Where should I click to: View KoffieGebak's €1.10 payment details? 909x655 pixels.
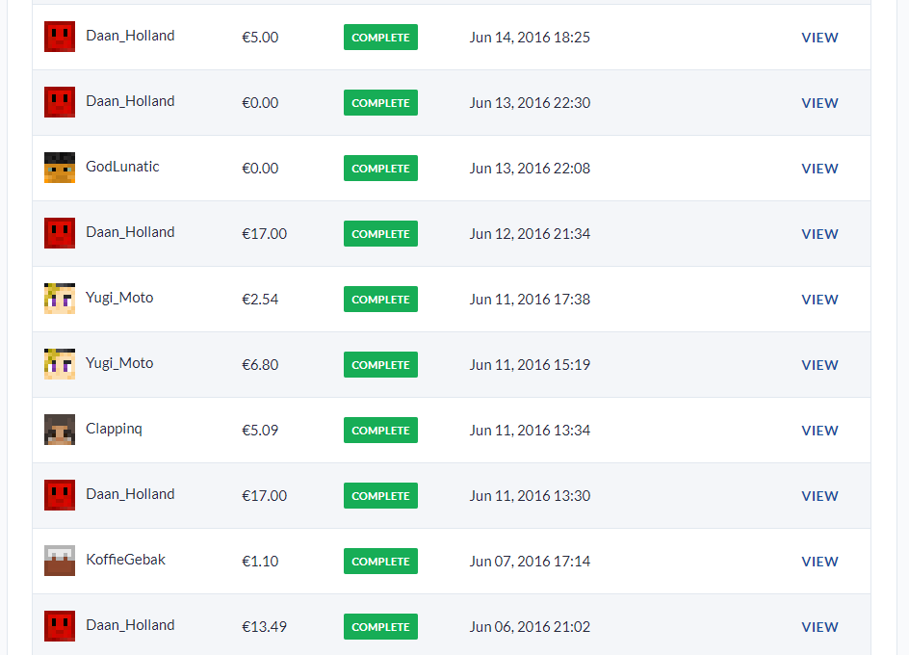click(x=819, y=562)
